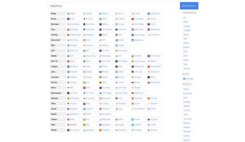Click the CNN icon in News row
This screenshot has height=142, width=245.
point(84,88)
